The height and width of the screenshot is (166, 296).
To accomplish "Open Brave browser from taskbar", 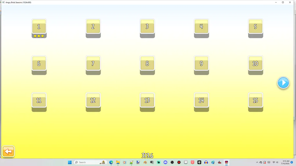I will 192,162.
